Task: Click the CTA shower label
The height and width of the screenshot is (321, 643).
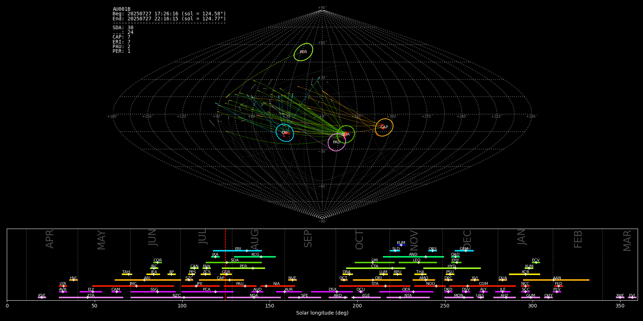Action: point(375,266)
